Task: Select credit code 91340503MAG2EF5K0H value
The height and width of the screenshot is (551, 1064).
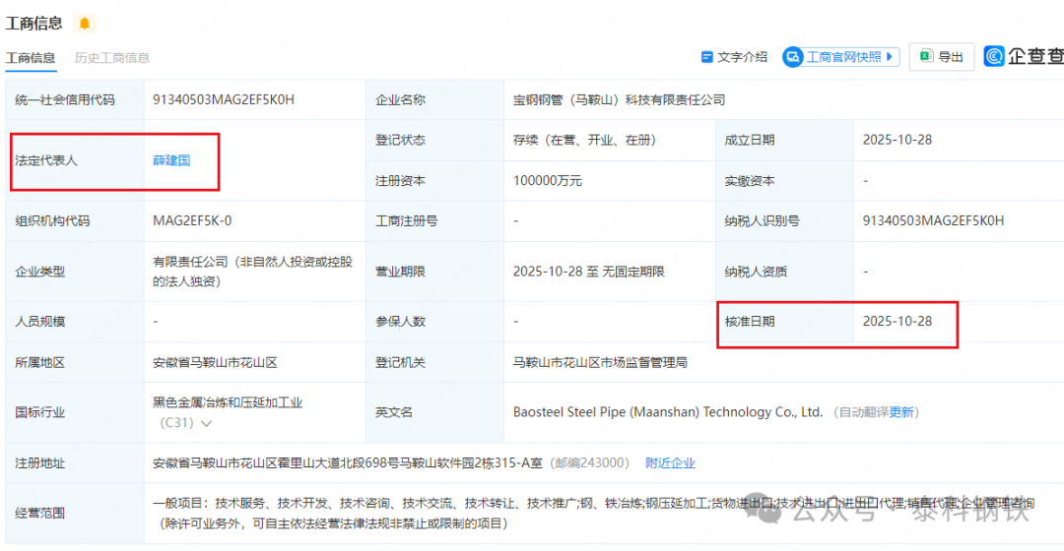Action: tap(224, 99)
